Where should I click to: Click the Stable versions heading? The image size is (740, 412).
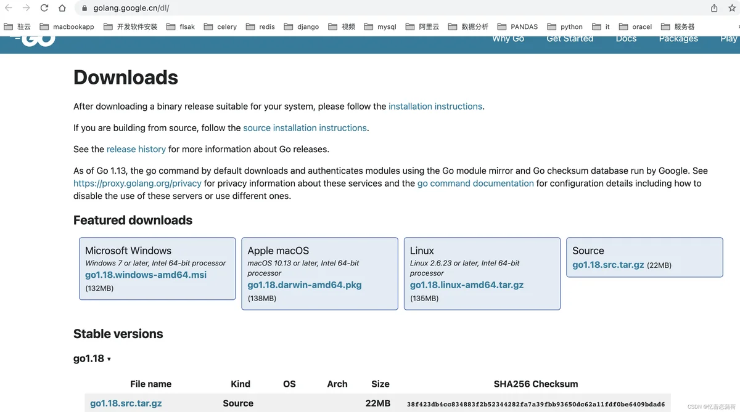pyautogui.click(x=118, y=334)
